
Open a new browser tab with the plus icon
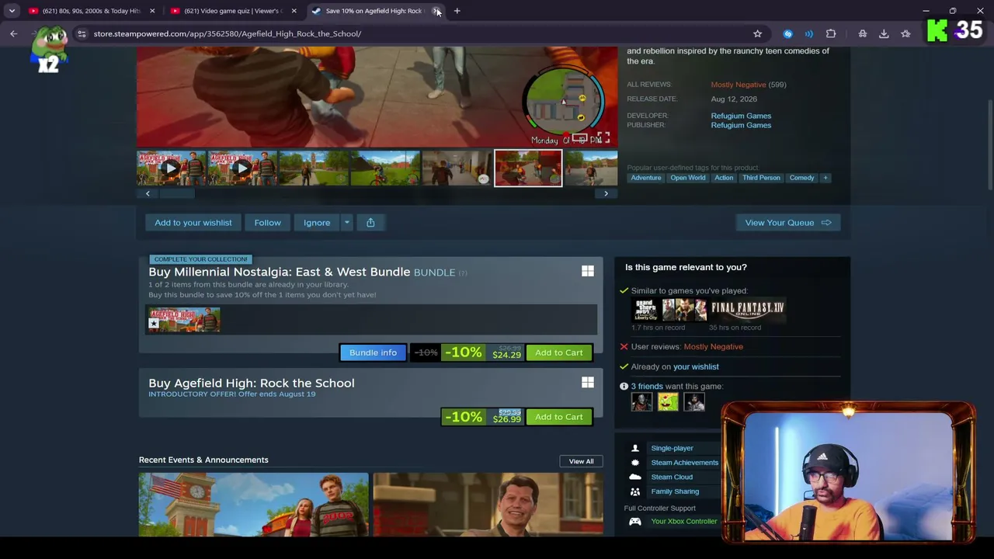[457, 11]
